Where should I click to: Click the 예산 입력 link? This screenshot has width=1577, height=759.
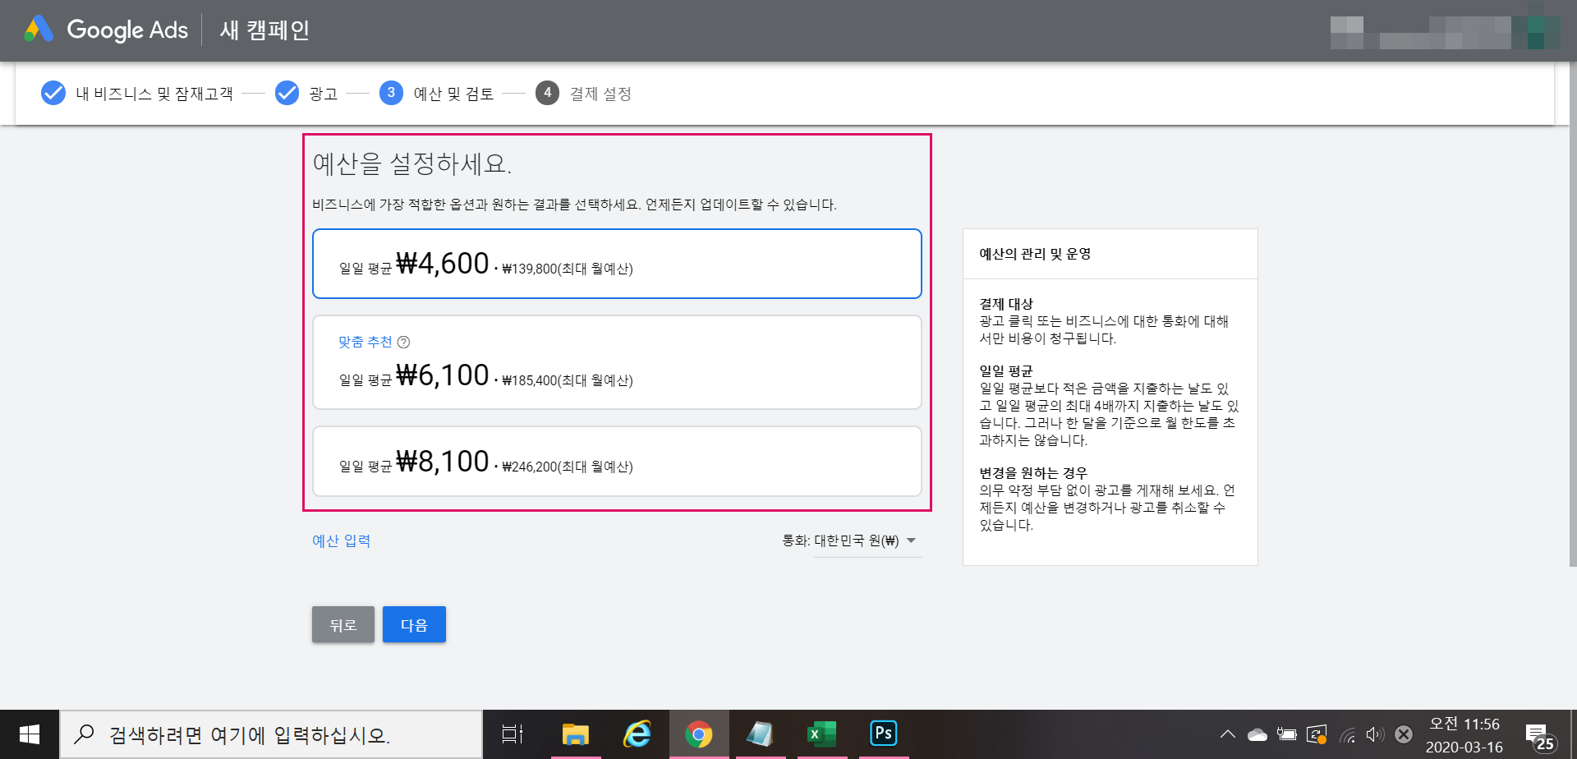[341, 540]
